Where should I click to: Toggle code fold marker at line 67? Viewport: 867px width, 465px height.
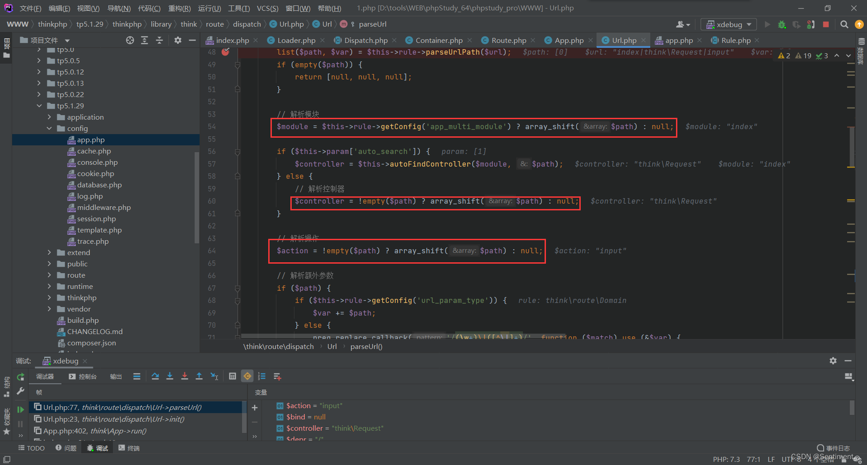pyautogui.click(x=238, y=288)
